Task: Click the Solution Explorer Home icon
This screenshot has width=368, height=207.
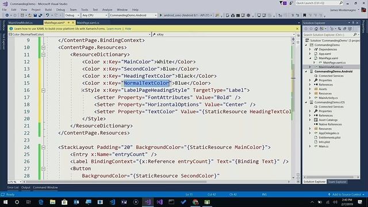Action: point(316,29)
